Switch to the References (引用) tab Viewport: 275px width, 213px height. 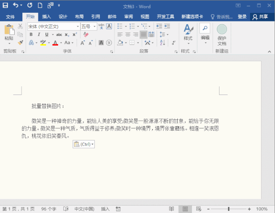tap(96, 17)
